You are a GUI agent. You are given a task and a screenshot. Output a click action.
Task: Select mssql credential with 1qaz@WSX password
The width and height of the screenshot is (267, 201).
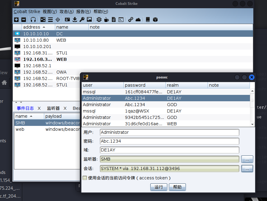coord(166,111)
